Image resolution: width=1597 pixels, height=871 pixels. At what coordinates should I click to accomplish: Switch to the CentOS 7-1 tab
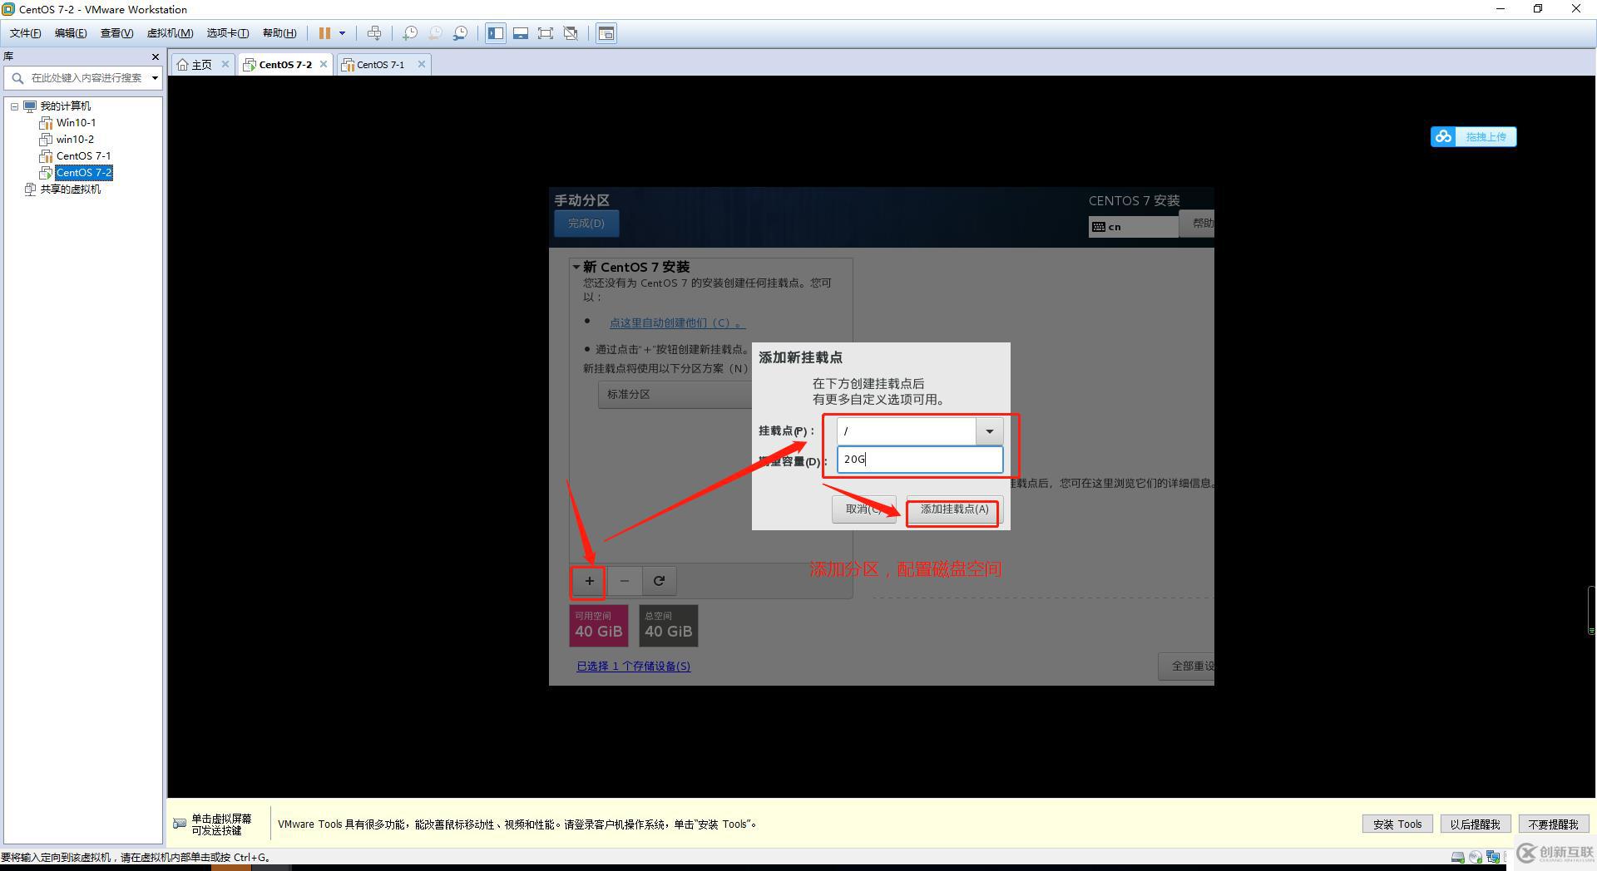click(380, 64)
